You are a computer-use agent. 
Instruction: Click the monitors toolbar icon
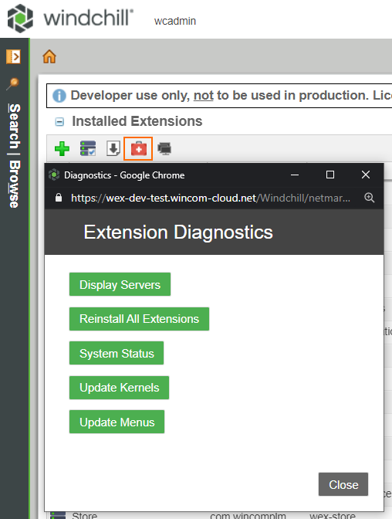tap(164, 148)
